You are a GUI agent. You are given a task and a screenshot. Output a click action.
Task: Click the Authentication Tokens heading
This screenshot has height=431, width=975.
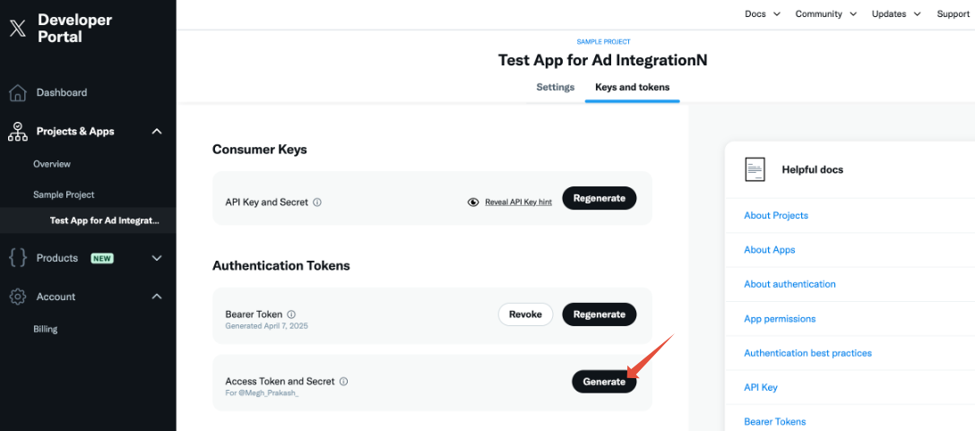[281, 265]
